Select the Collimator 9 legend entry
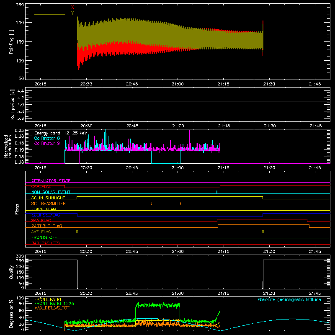Screen dimensions: 335x335 (47, 143)
